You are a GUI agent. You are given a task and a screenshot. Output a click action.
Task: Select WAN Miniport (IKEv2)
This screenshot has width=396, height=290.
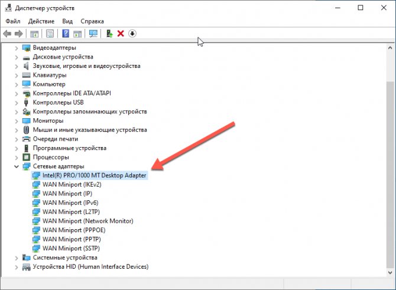pyautogui.click(x=72, y=184)
